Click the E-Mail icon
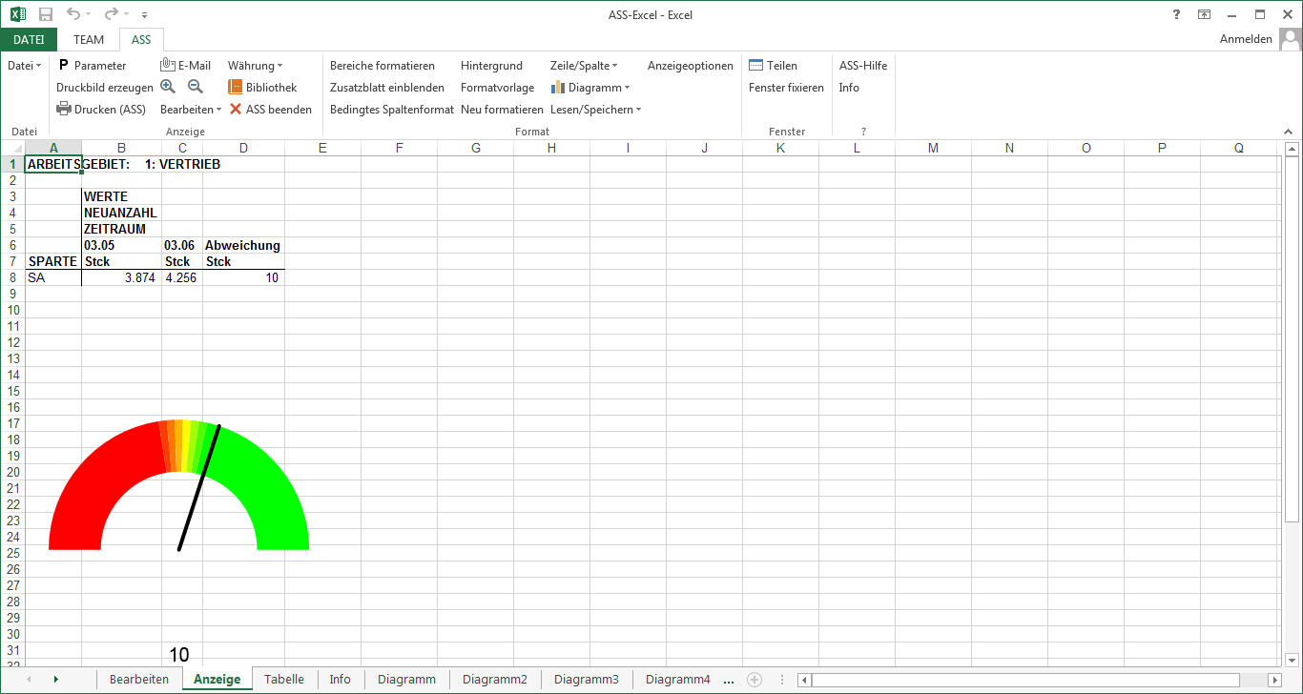Screen dimensions: 1303x694 point(168,65)
